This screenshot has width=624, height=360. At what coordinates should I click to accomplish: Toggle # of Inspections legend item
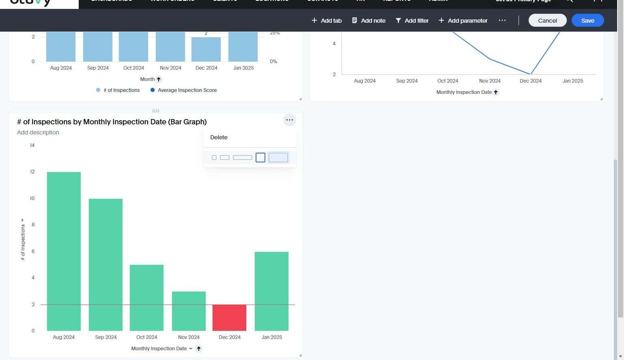(x=118, y=90)
